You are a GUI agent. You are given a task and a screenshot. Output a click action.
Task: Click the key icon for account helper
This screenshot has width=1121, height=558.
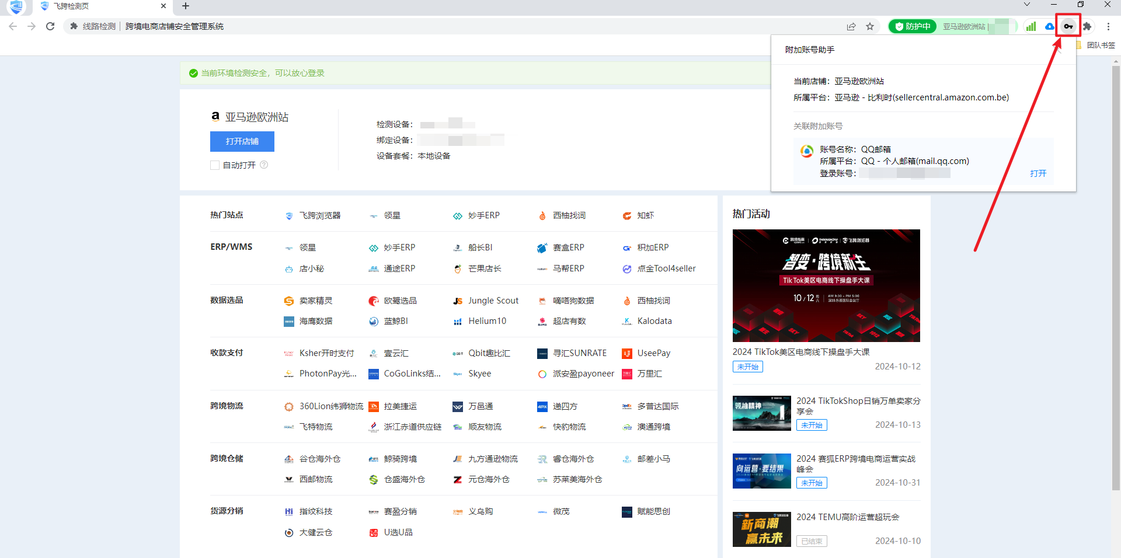tap(1068, 26)
